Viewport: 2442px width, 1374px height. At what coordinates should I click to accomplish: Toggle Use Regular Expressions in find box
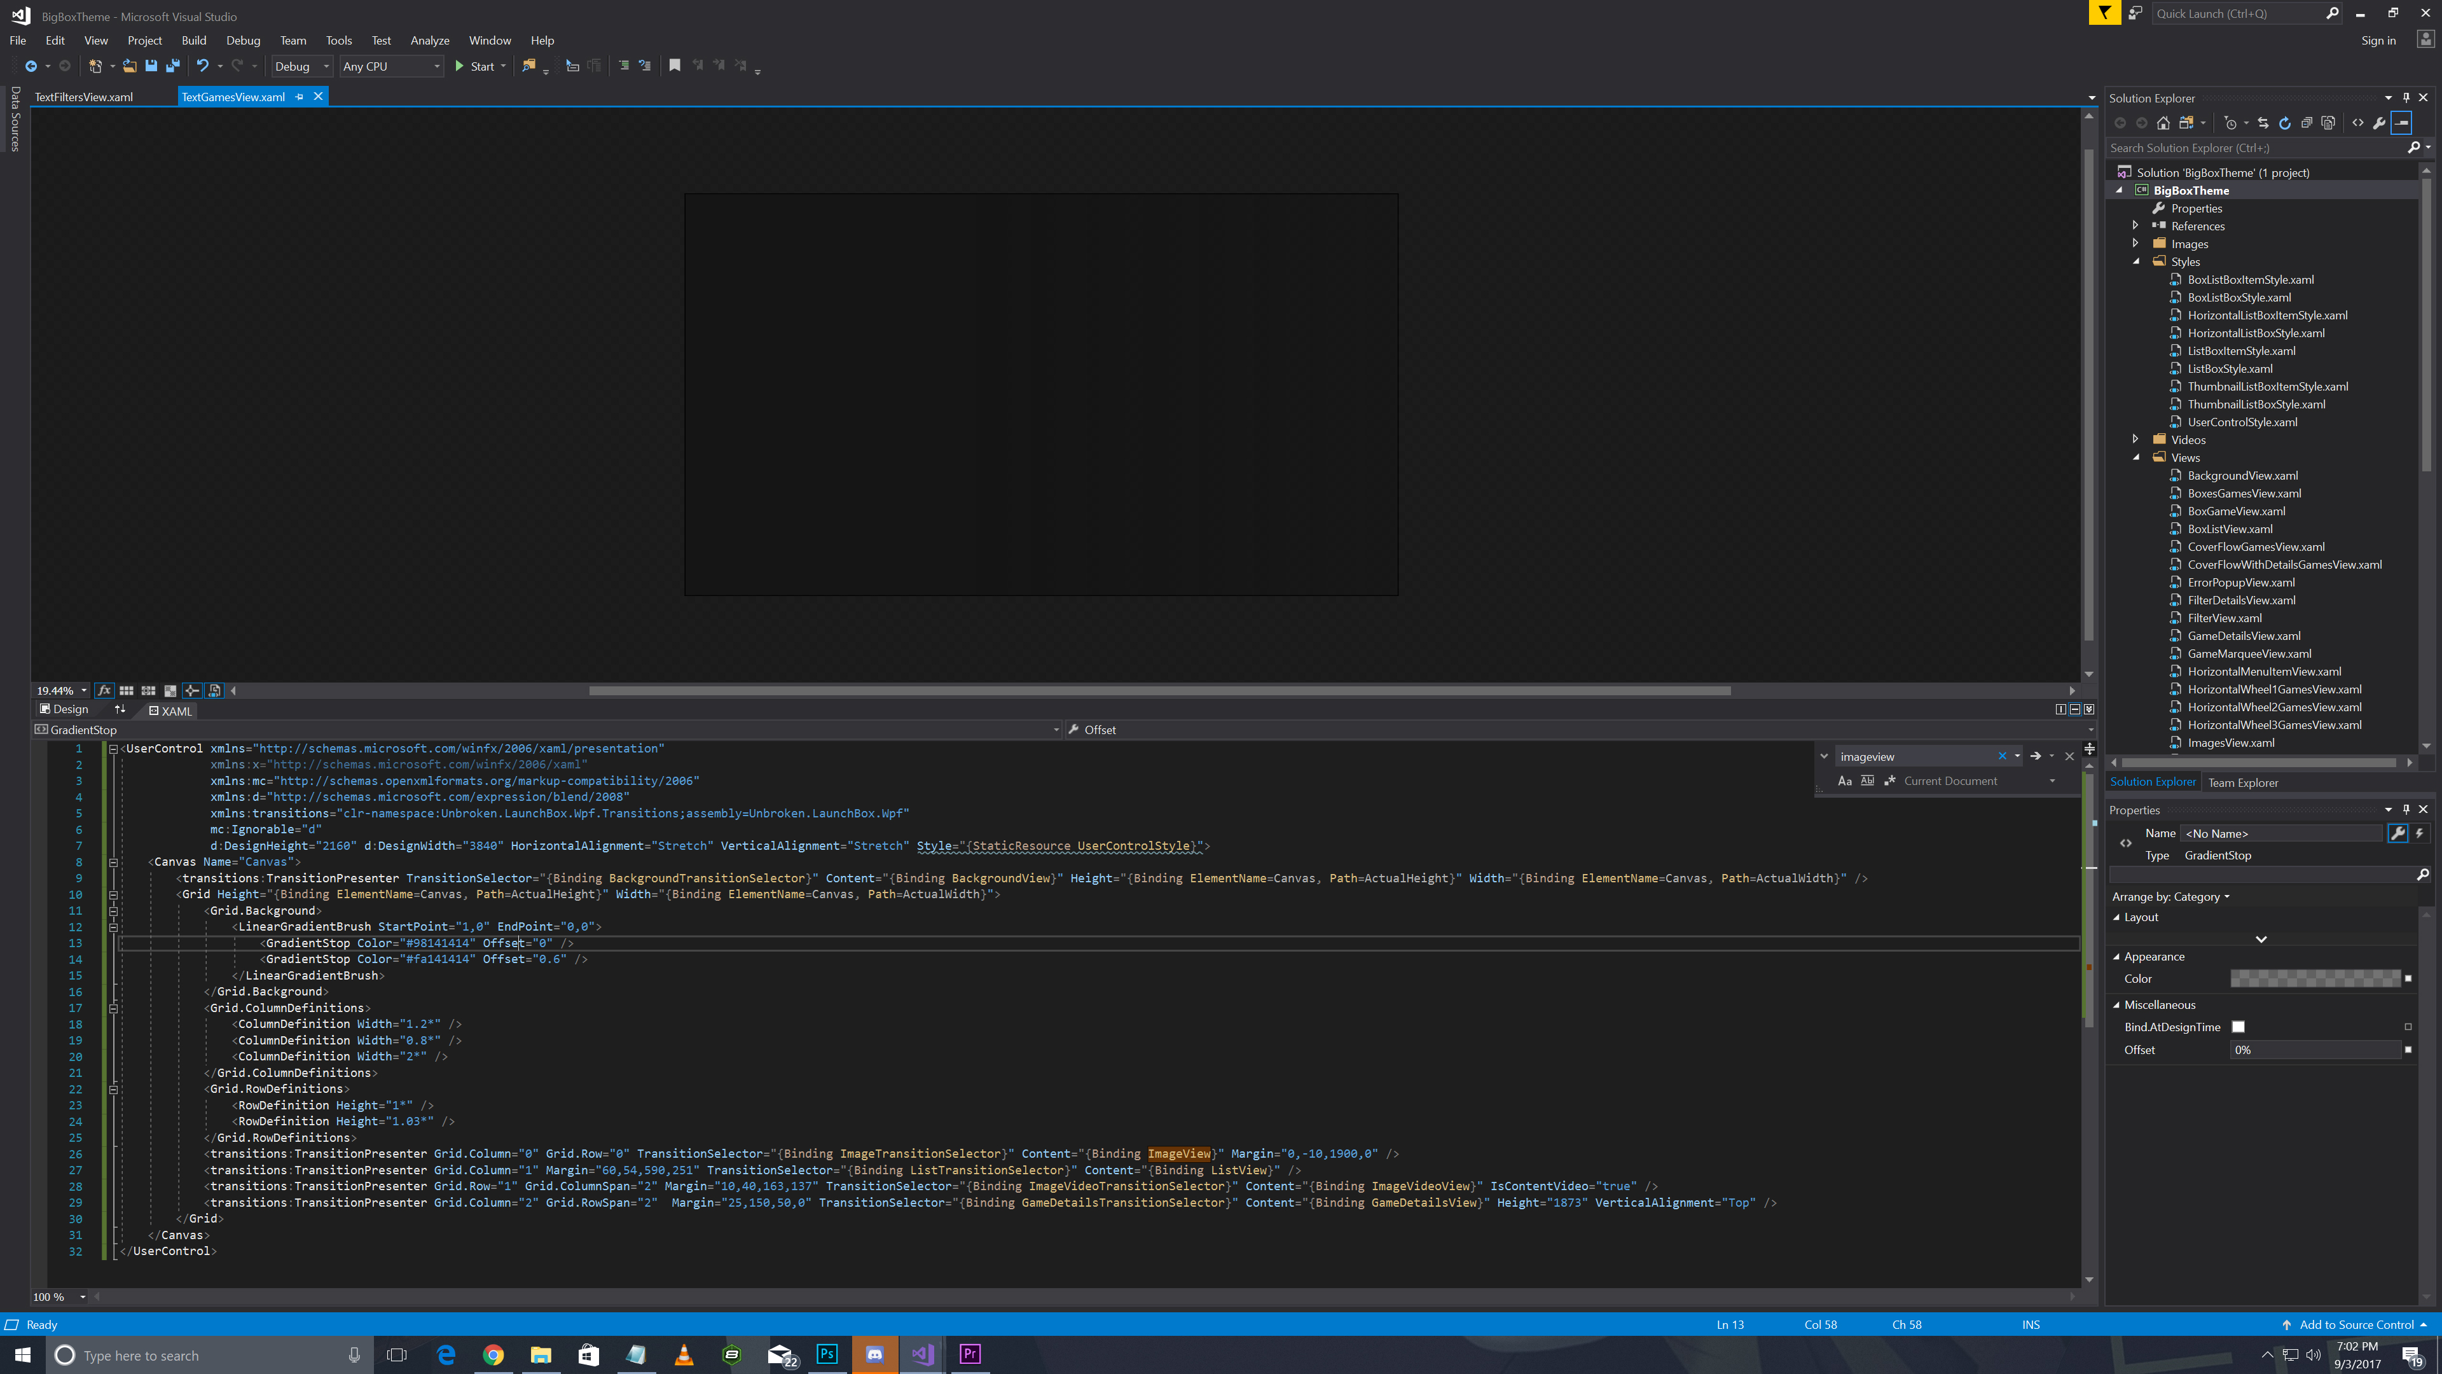point(1890,781)
